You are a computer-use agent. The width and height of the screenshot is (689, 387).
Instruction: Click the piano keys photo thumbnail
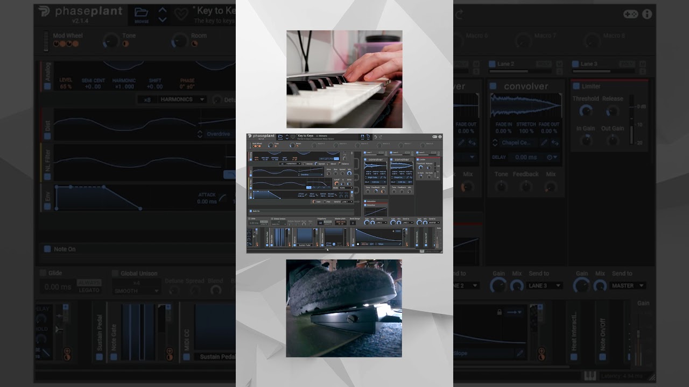point(344,79)
